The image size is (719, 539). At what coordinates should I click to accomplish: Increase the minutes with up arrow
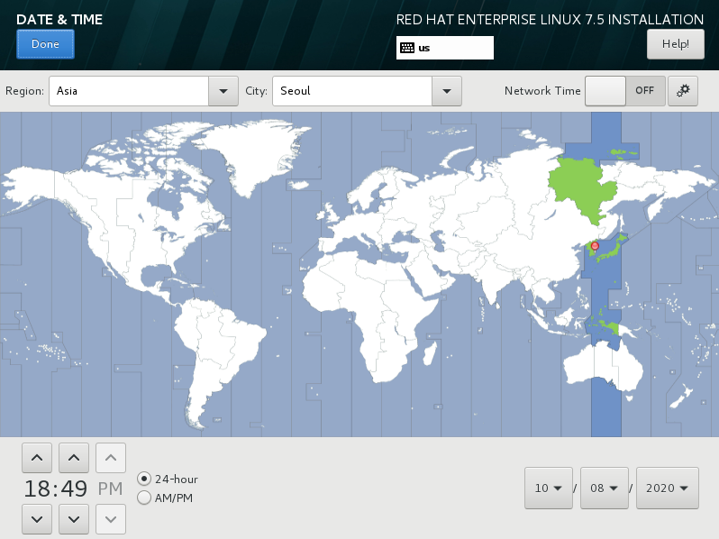point(74,458)
